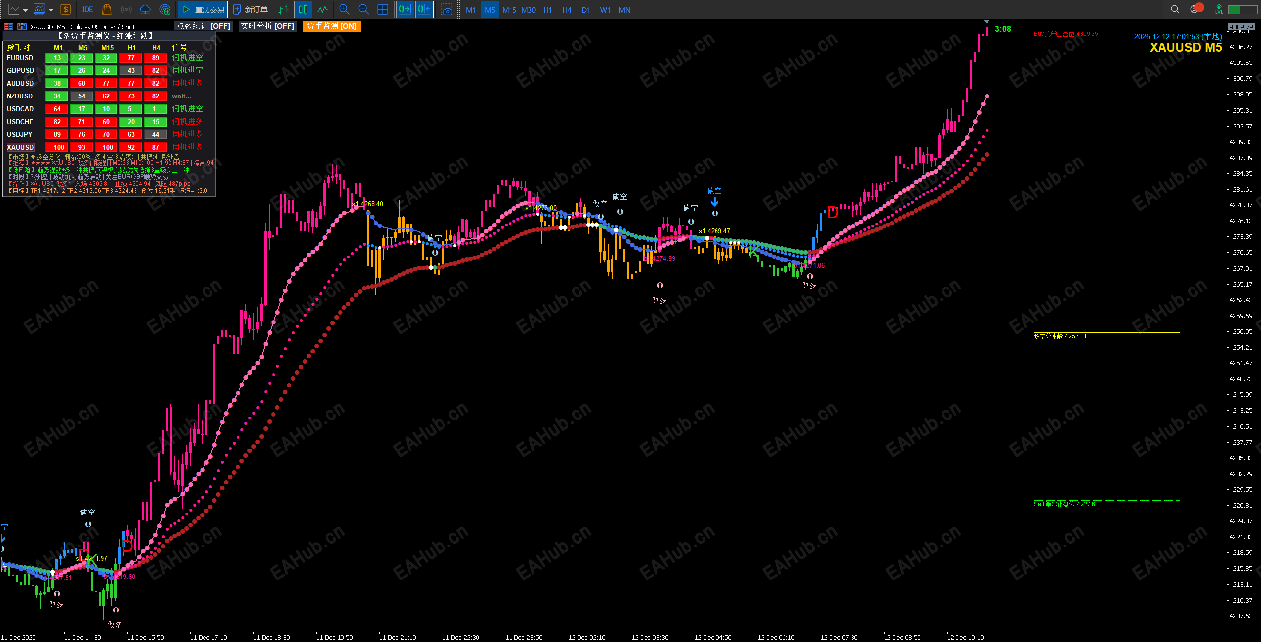
Task: Toggle the 实时分析 [OFF] switch
Action: 267,26
